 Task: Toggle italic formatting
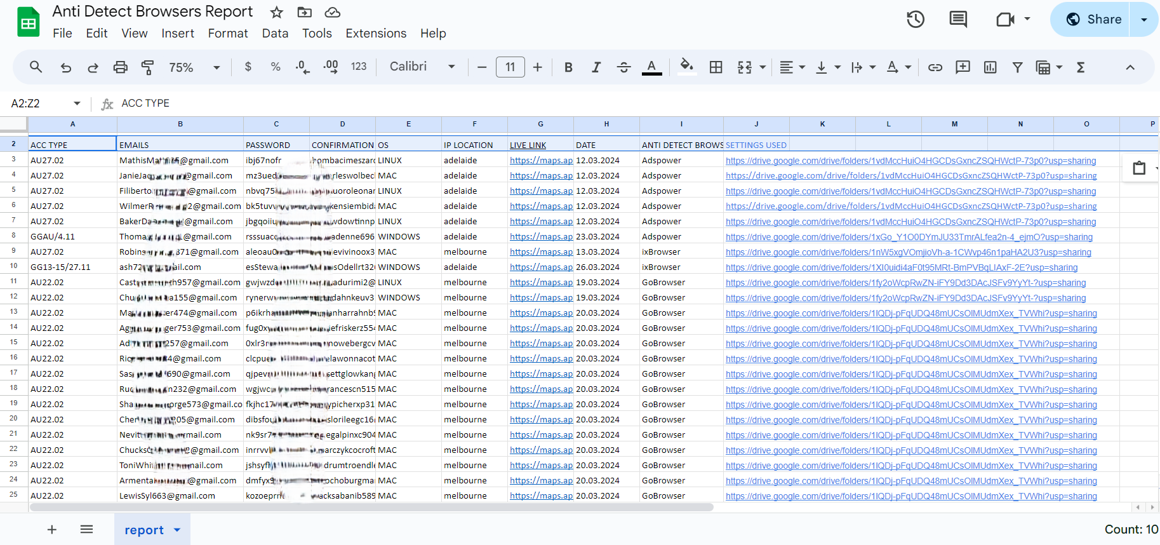pyautogui.click(x=596, y=67)
